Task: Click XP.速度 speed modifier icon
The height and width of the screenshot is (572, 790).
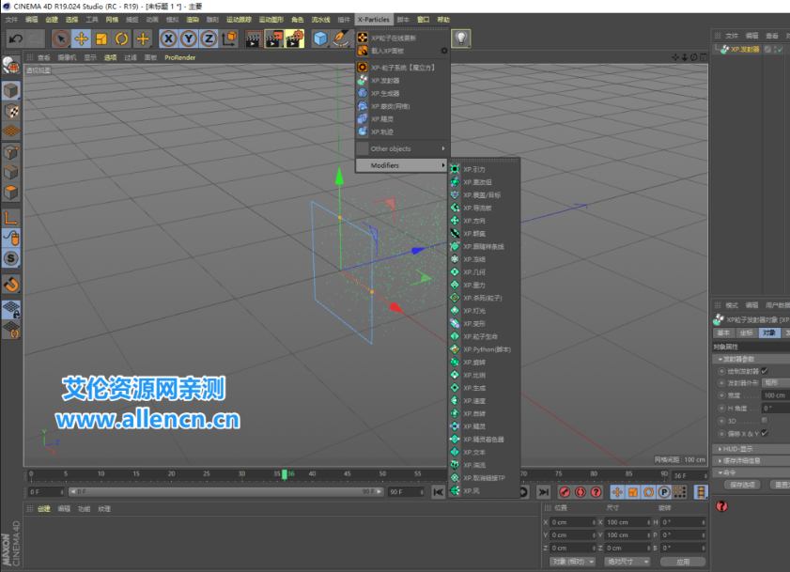Action: coord(455,401)
